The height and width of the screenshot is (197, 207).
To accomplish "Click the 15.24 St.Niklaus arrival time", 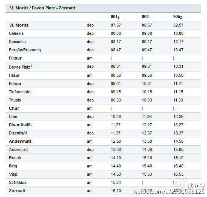I will click(x=116, y=182).
